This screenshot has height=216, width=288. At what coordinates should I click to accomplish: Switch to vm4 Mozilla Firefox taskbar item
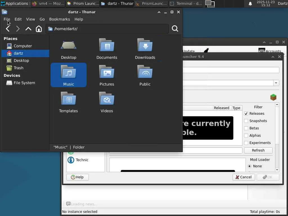tap(48, 3)
